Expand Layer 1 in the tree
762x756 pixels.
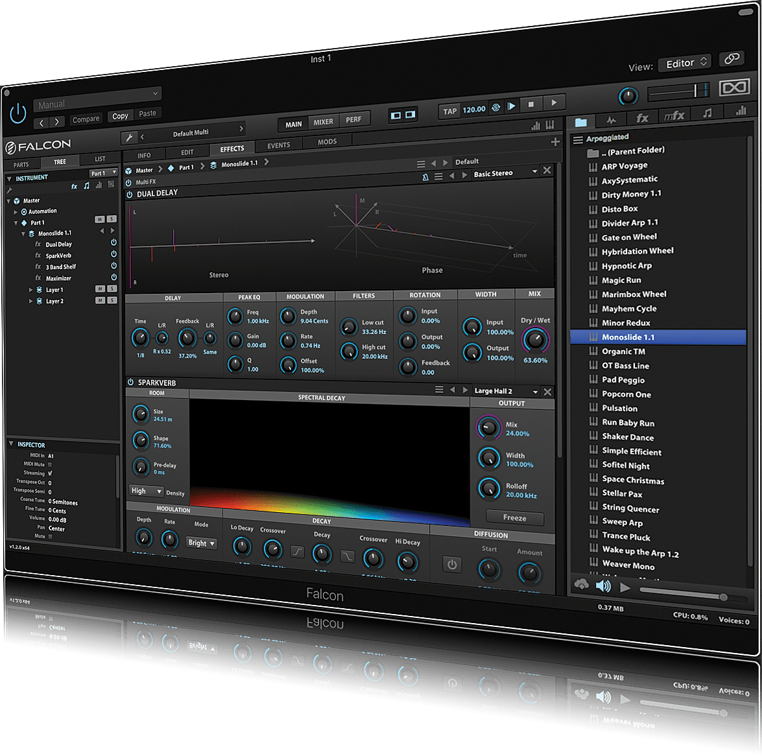click(x=30, y=290)
